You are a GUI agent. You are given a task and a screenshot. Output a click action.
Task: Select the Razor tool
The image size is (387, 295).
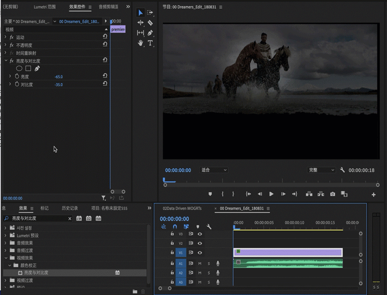click(150, 23)
